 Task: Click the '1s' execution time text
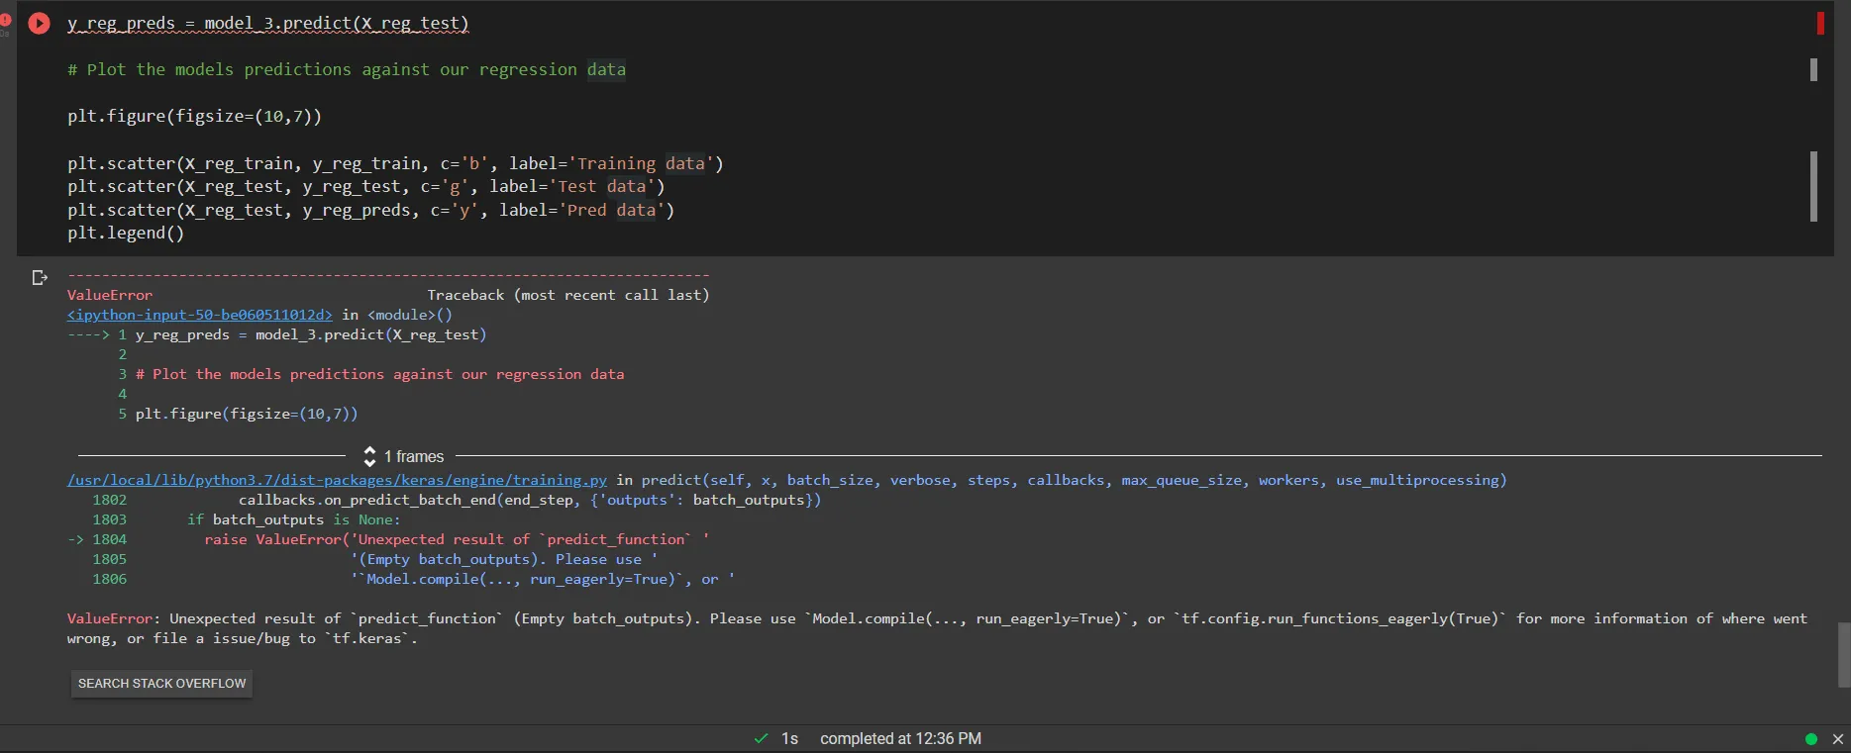pos(789,739)
